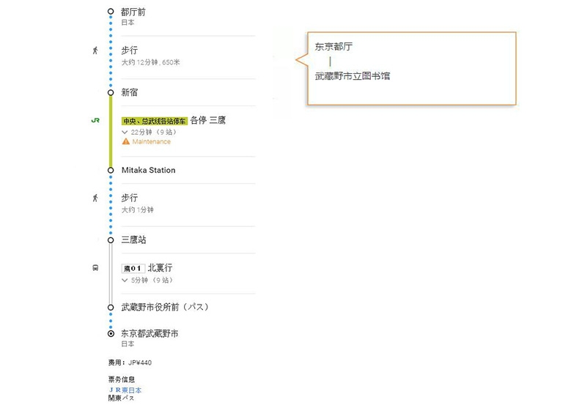Select the 中央、总武线各站停车 line badge
Image resolution: width=579 pixels, height=410 pixels.
(155, 121)
